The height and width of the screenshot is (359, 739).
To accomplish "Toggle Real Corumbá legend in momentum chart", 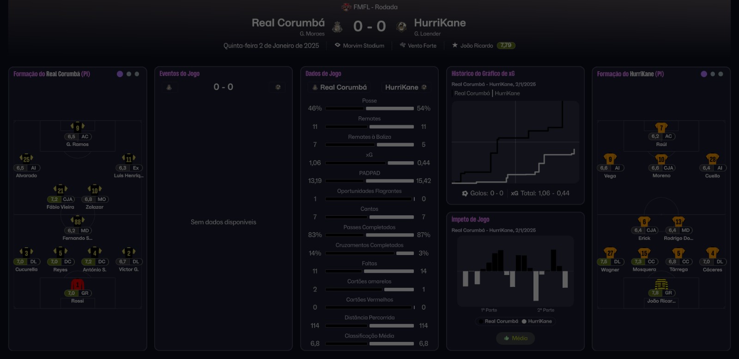I will [x=498, y=321].
